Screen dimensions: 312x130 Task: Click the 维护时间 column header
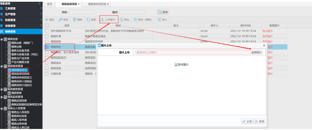(x=246, y=26)
